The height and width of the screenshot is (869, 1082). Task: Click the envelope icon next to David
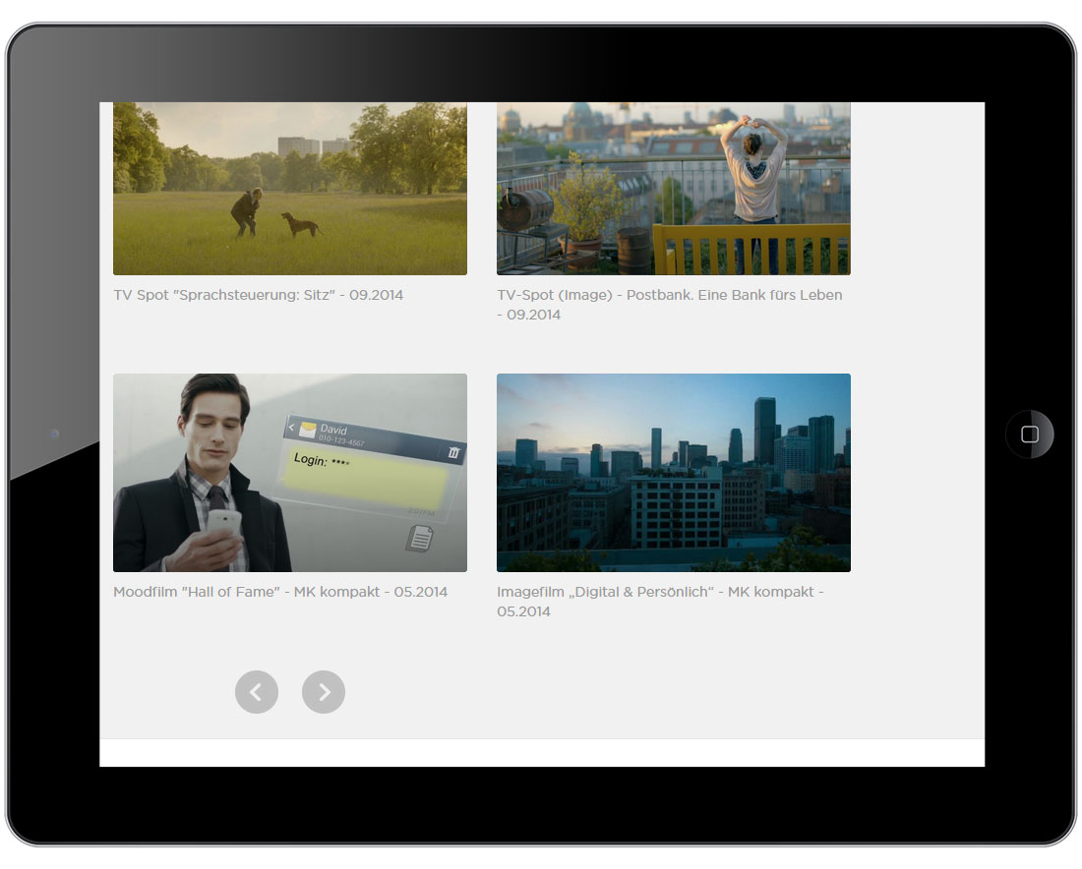tap(308, 430)
